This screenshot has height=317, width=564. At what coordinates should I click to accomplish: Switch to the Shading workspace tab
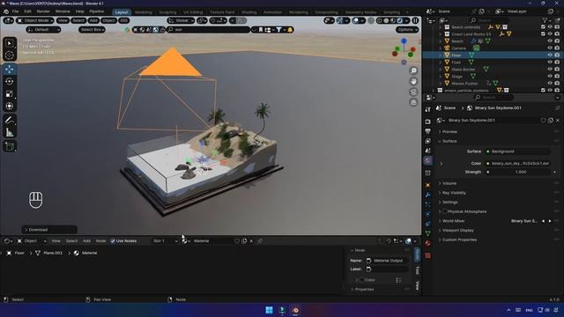[x=249, y=12]
